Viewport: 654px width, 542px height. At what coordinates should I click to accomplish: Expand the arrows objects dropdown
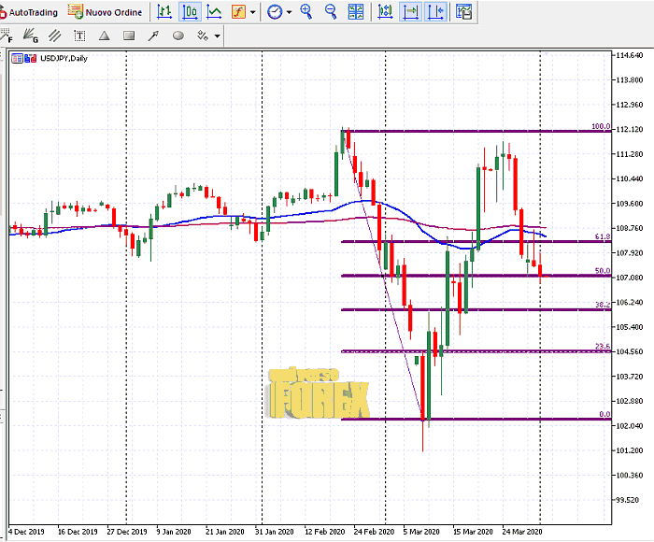coord(218,36)
